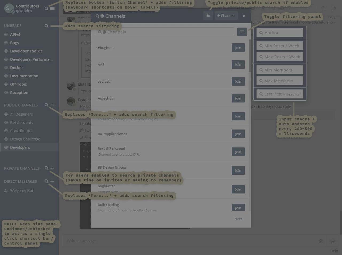Click plus icon next to DIRECT MESSAGES

(52, 181)
